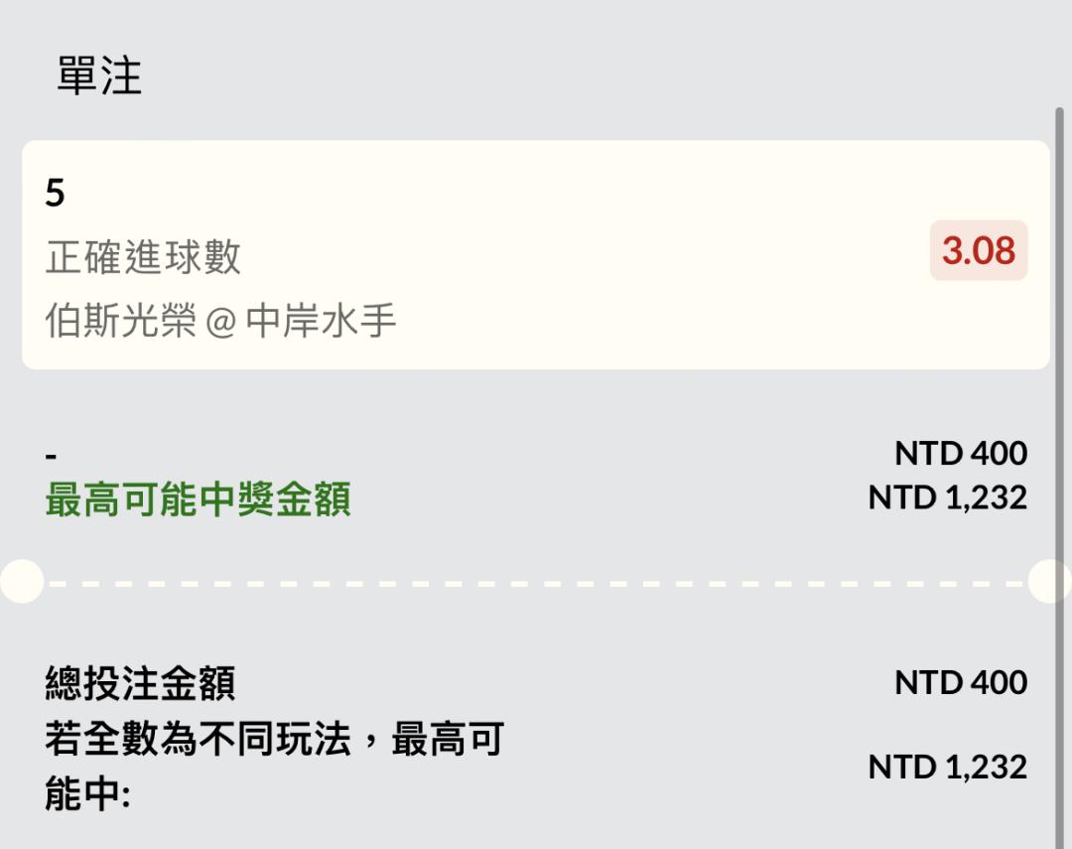Click the 正確進球數 market label
The width and height of the screenshot is (1072, 849).
(143, 257)
